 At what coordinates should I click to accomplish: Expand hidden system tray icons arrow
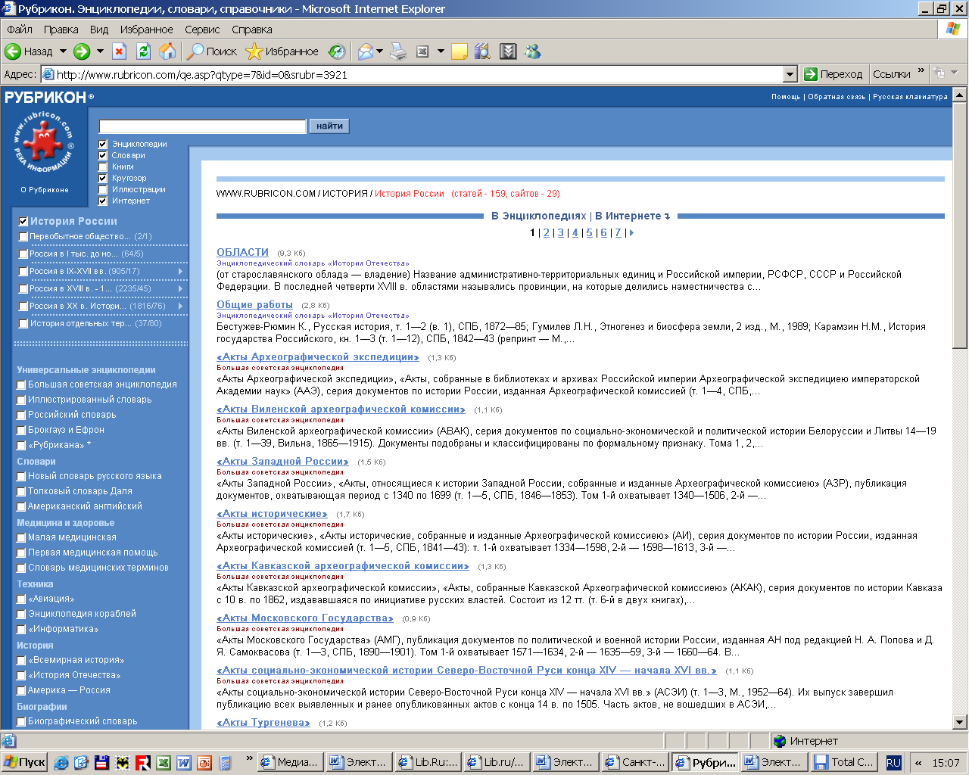(x=918, y=762)
